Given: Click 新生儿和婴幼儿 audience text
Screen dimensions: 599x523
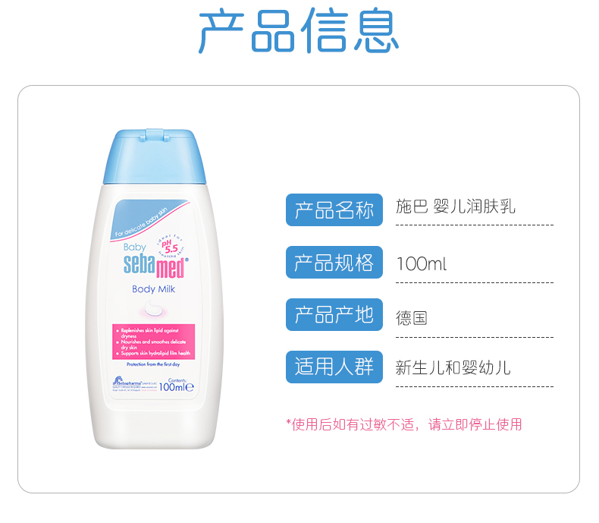Looking at the screenshot, I should [x=453, y=368].
